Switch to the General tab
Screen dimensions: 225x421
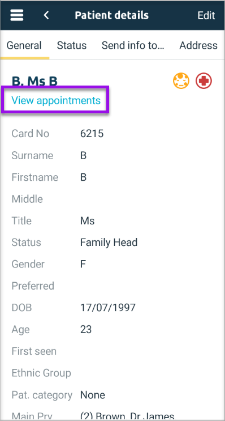(24, 45)
